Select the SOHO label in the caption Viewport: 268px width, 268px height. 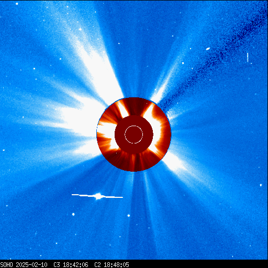pyautogui.click(x=7, y=264)
